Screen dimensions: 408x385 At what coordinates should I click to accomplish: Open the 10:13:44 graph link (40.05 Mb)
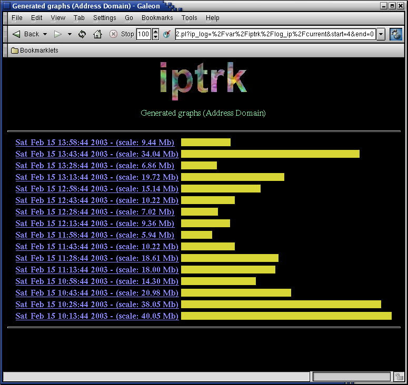[97, 316]
